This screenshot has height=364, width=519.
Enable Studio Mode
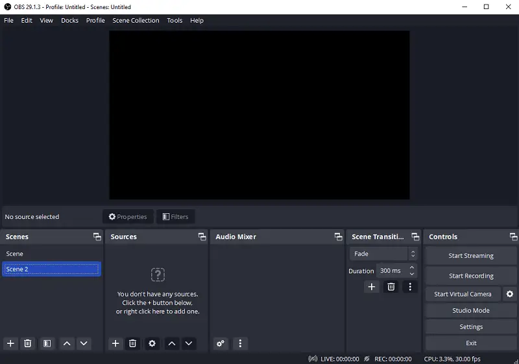[471, 310]
